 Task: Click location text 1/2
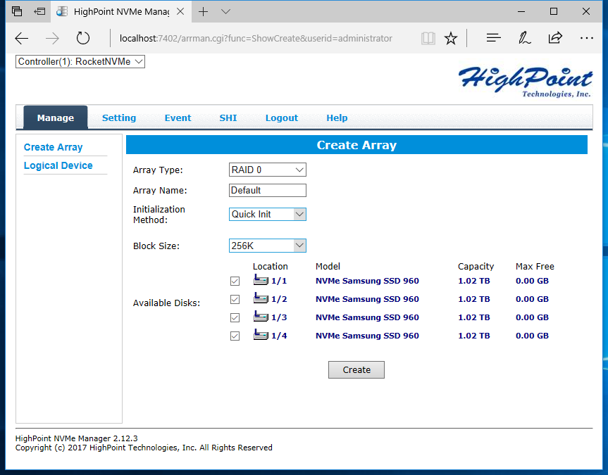279,299
